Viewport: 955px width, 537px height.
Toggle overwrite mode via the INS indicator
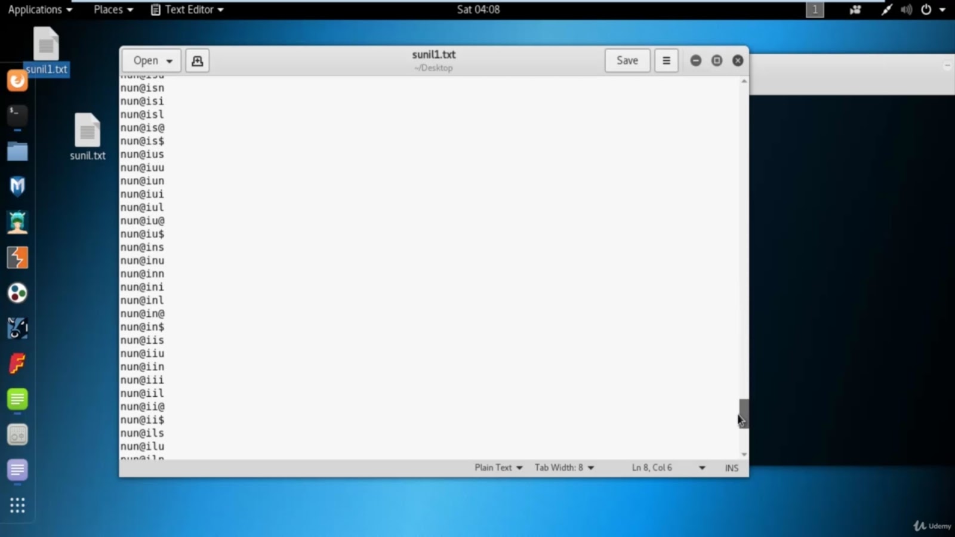[x=731, y=468]
